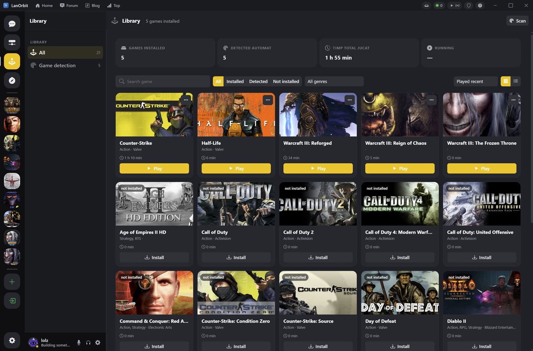Open the Played recent sort dropdown

[475, 81]
